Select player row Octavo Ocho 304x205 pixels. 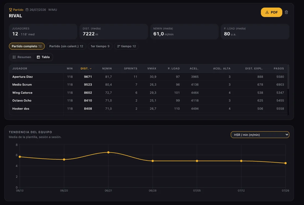coord(148,100)
